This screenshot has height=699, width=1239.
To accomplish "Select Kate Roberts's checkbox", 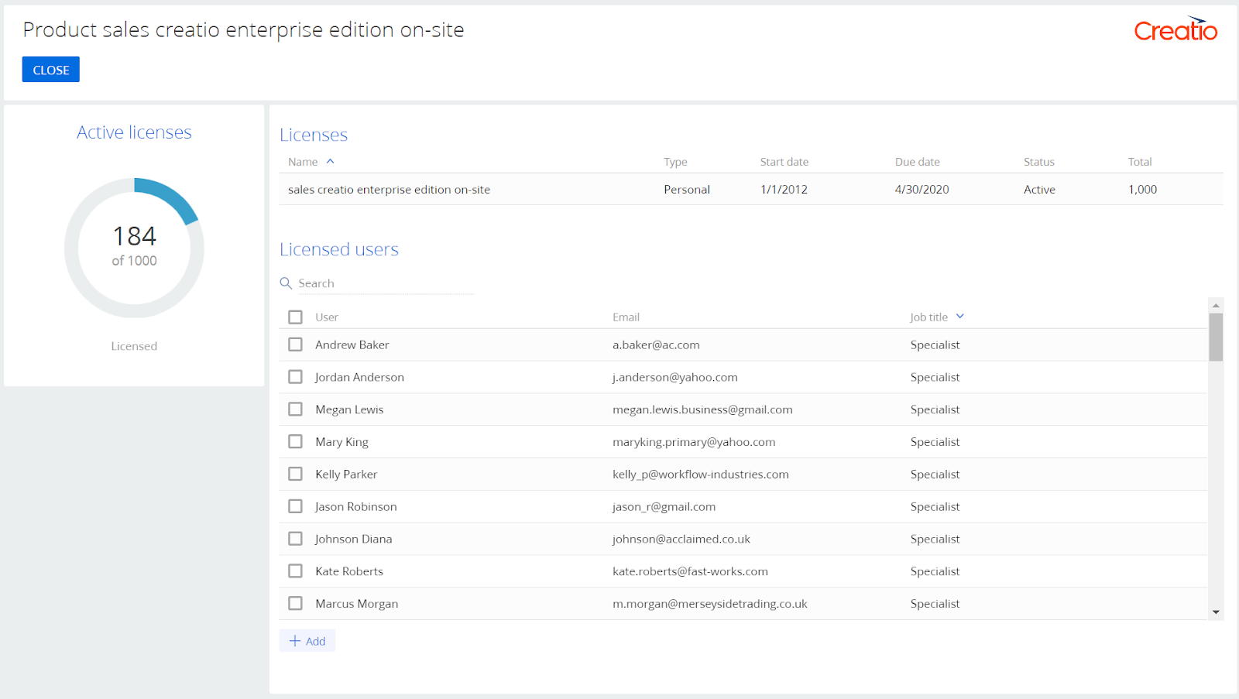I will pos(295,571).
